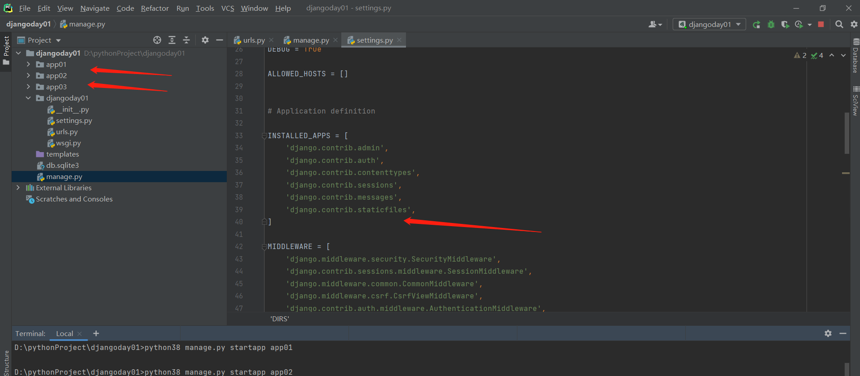Image resolution: width=860 pixels, height=376 pixels.
Task: Open IDE settings gear in toolbar
Action: point(854,24)
